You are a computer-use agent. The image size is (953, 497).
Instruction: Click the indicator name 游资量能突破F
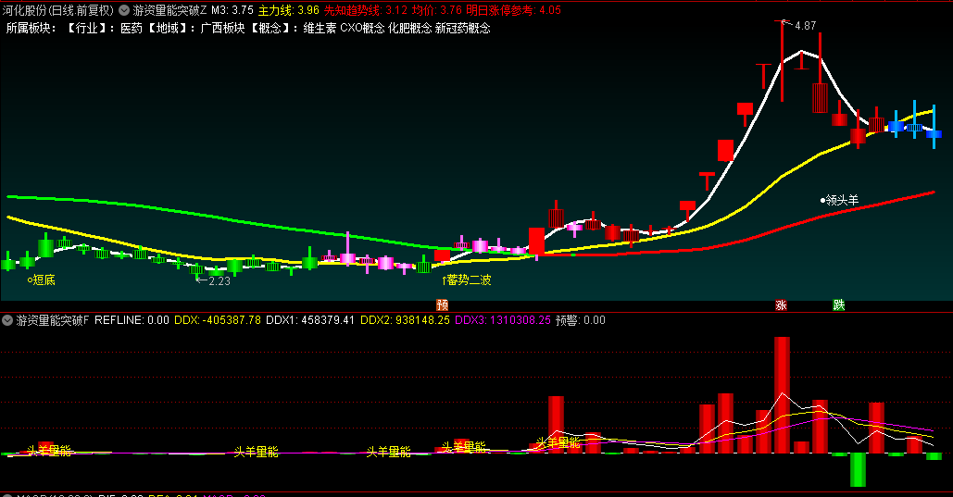click(x=52, y=320)
